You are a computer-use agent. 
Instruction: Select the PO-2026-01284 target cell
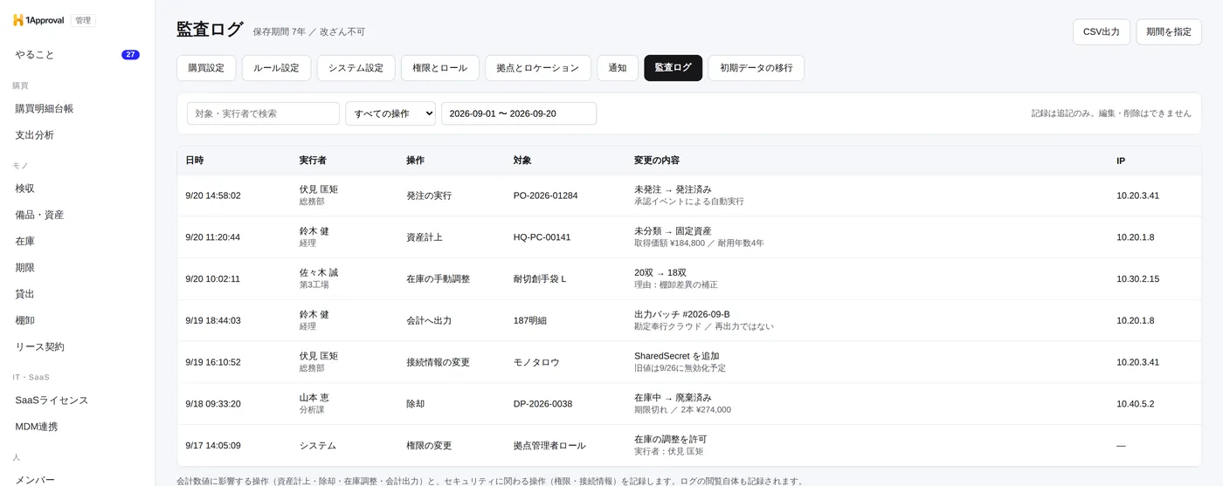[x=545, y=195]
